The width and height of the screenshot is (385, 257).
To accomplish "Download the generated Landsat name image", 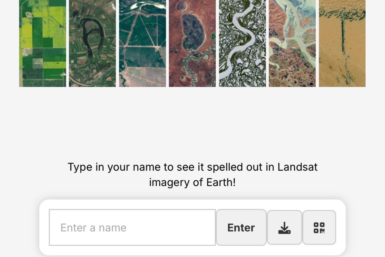I will point(285,227).
